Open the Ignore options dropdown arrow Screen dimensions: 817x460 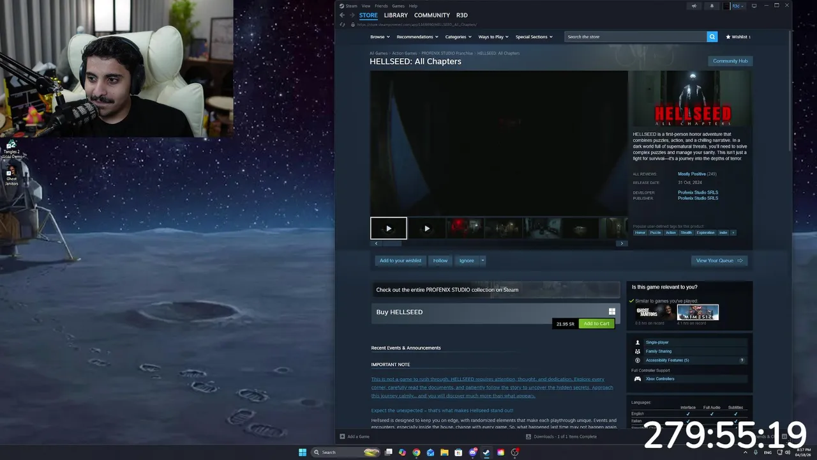483,261
